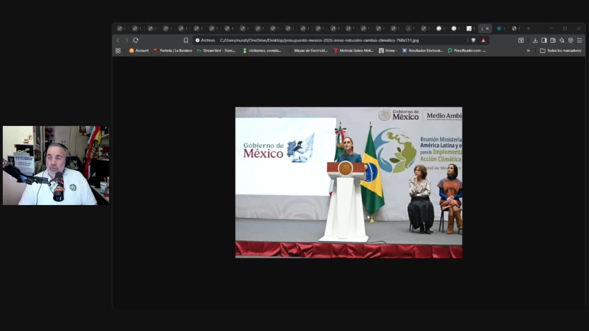Open the apps grid in bookmarks bar
Screen dimensions: 589x331
[x=118, y=51]
